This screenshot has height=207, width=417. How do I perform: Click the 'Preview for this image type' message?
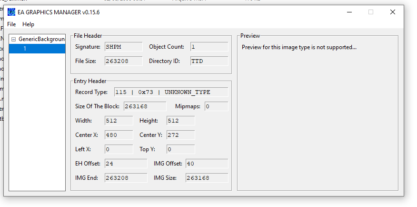(299, 47)
